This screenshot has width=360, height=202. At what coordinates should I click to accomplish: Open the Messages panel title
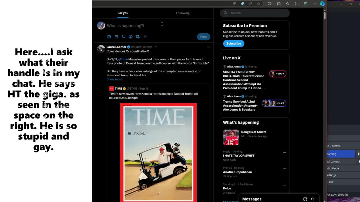(252, 199)
